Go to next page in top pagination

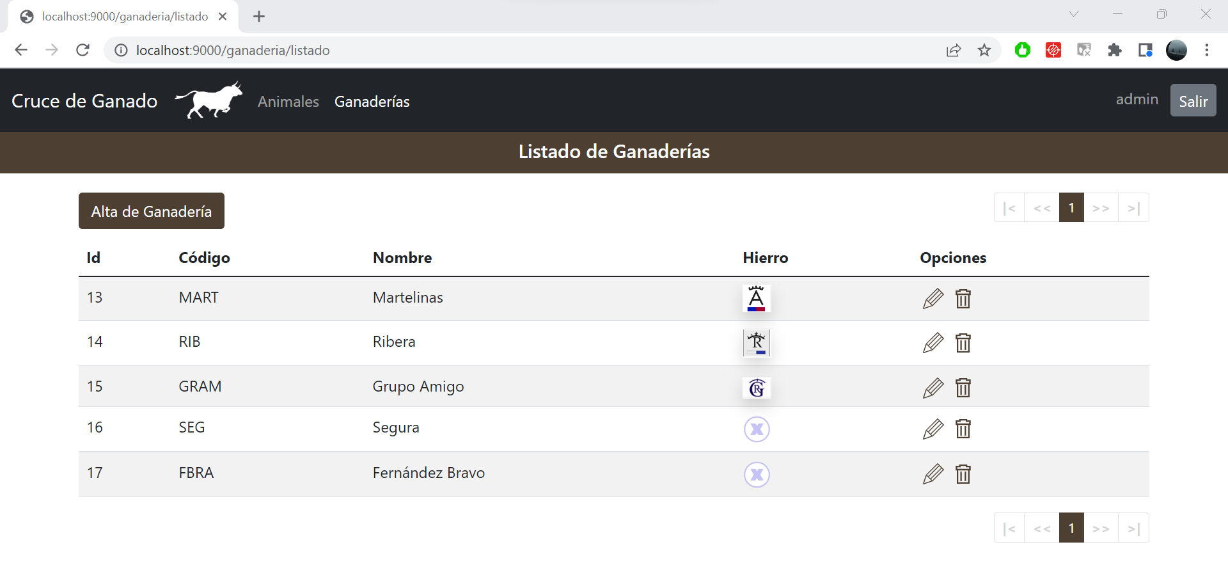click(1100, 208)
